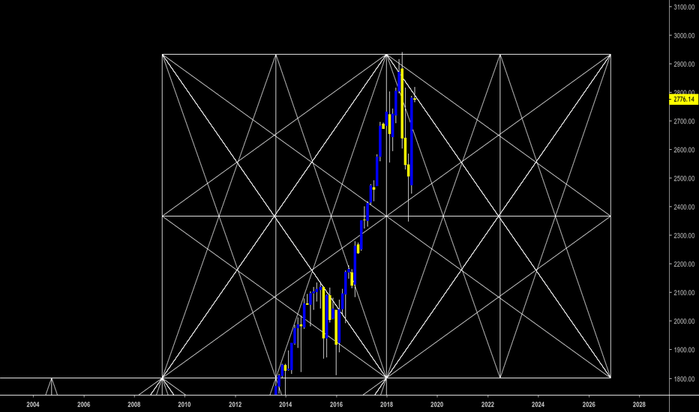
Task: Select the Gann box center intersection point
Action: click(386, 216)
